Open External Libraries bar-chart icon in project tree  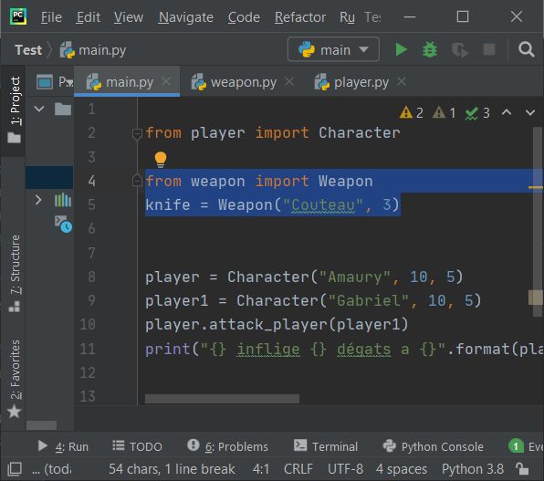click(63, 200)
